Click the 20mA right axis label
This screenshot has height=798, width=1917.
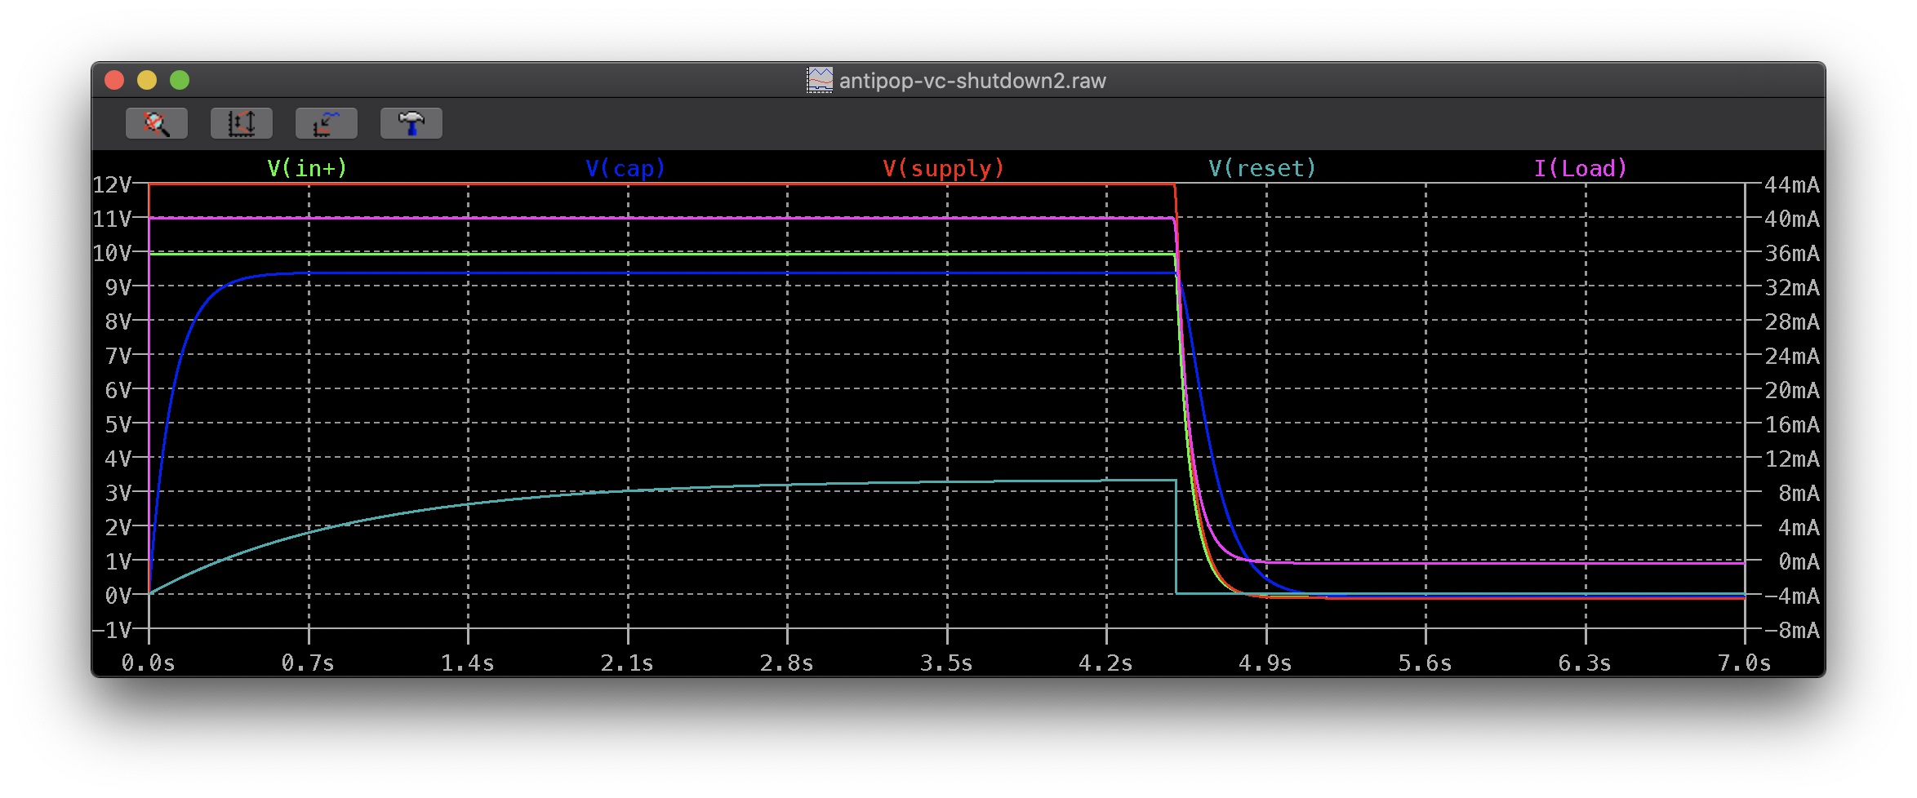pos(1792,390)
